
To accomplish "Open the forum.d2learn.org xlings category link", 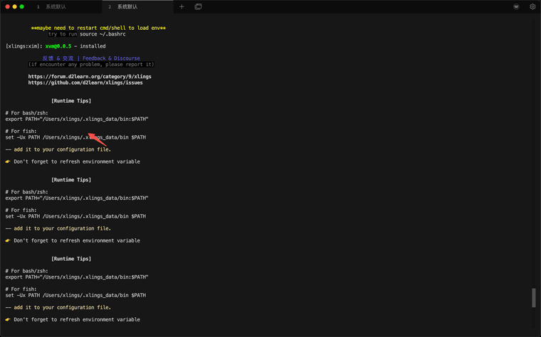I will 90,77.
